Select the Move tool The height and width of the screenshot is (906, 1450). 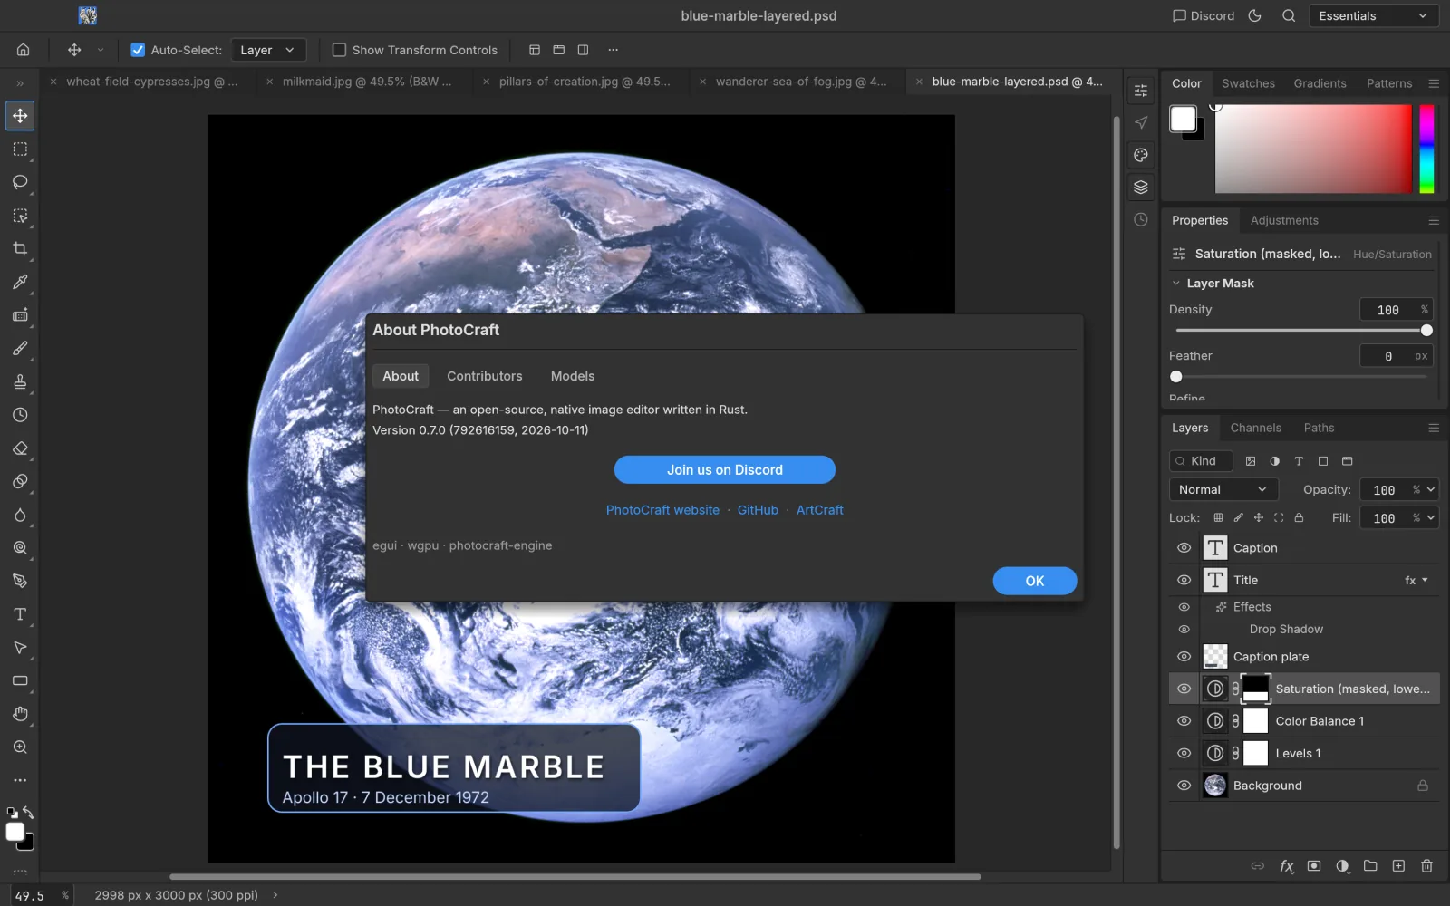click(x=20, y=116)
